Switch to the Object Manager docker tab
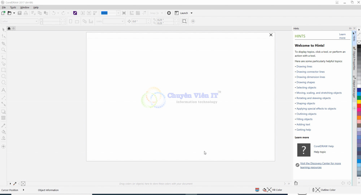Image resolution: width=361 pixels, height=195 pixels. [x=354, y=87]
